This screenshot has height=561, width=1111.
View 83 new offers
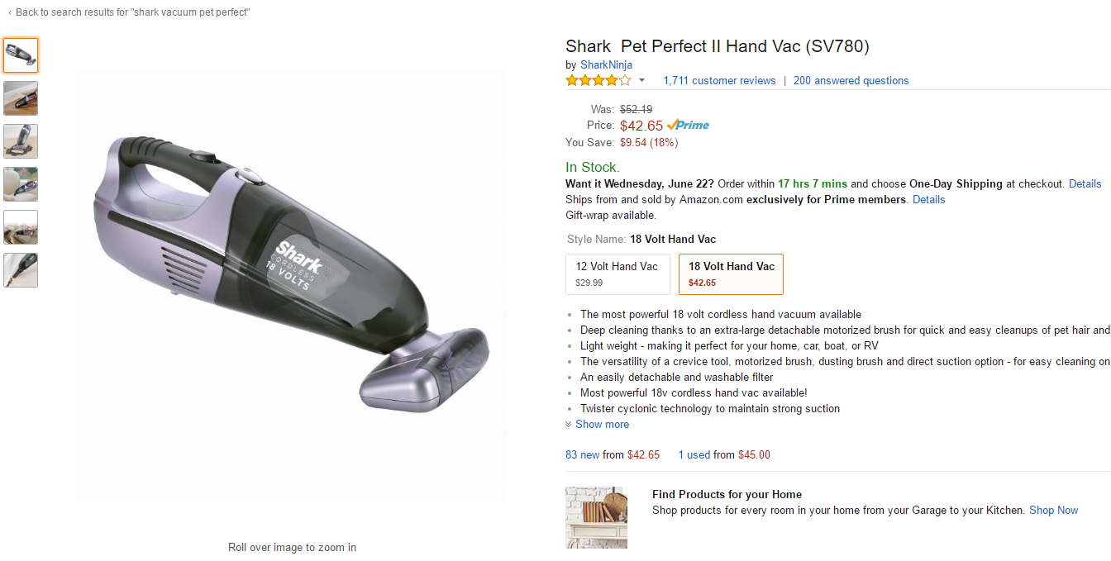coord(583,455)
